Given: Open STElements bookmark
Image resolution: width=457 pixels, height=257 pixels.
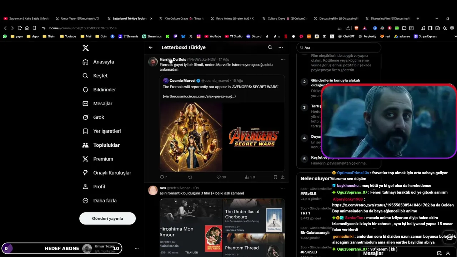Looking at the screenshot, I should [128, 36].
